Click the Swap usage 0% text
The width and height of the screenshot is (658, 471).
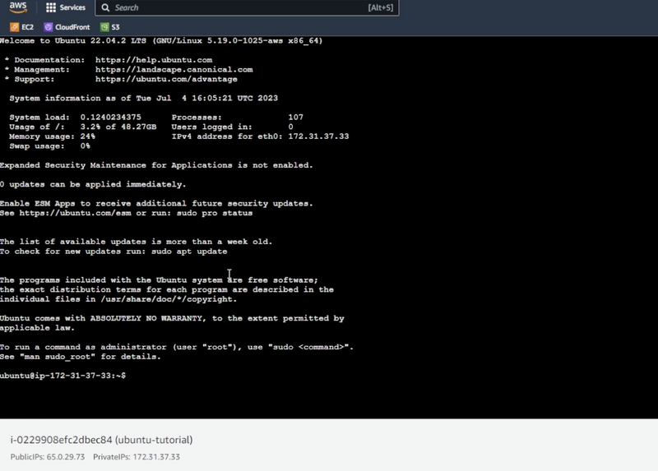pyautogui.click(x=49, y=146)
